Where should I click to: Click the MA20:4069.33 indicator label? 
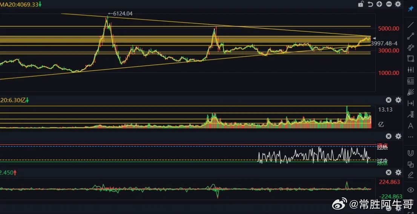click(20, 4)
